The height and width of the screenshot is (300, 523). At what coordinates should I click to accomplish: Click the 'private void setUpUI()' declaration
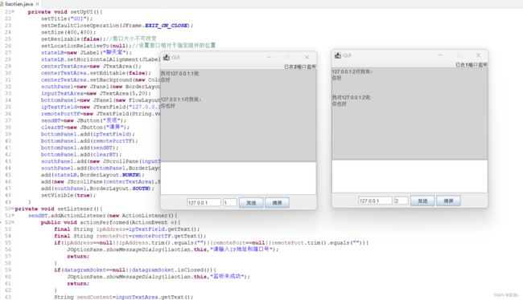[65, 12]
